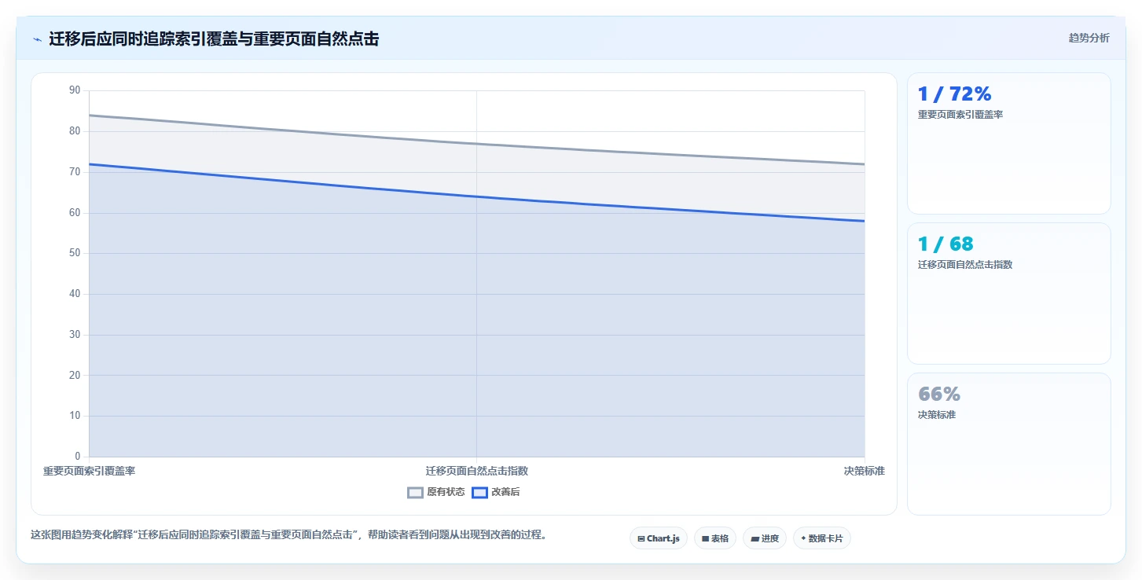Click the blue 改善后 legend swatch
This screenshot has height=580, width=1142.
pyautogui.click(x=480, y=493)
